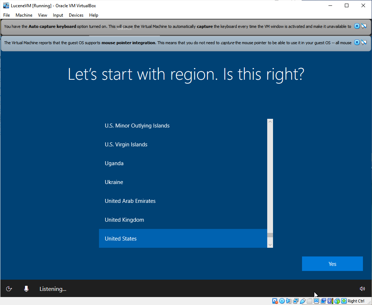Click the optical disc status icon

pyautogui.click(x=282, y=301)
